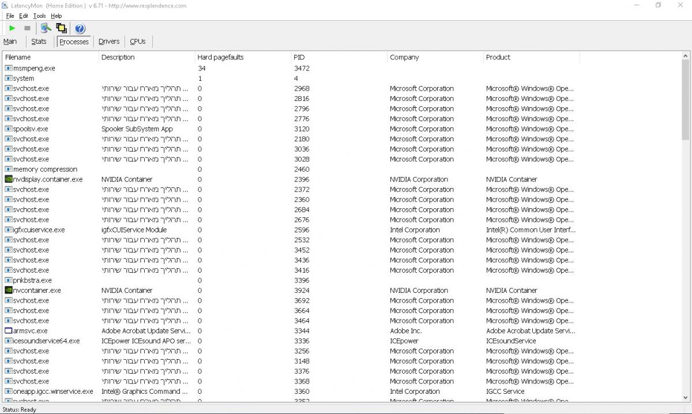This screenshot has width=692, height=414.
Task: Click PID value 2968
Action: pyautogui.click(x=302, y=88)
